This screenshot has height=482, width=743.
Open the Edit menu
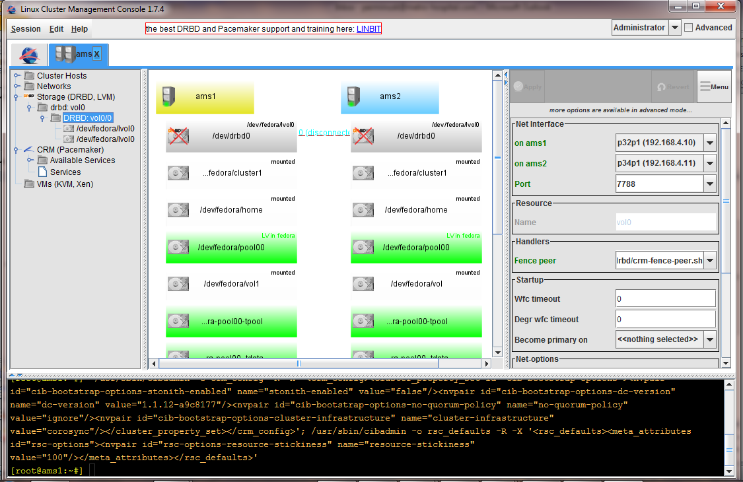click(57, 29)
